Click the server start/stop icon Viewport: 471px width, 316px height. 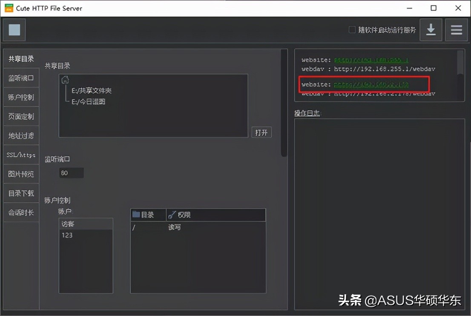14,30
